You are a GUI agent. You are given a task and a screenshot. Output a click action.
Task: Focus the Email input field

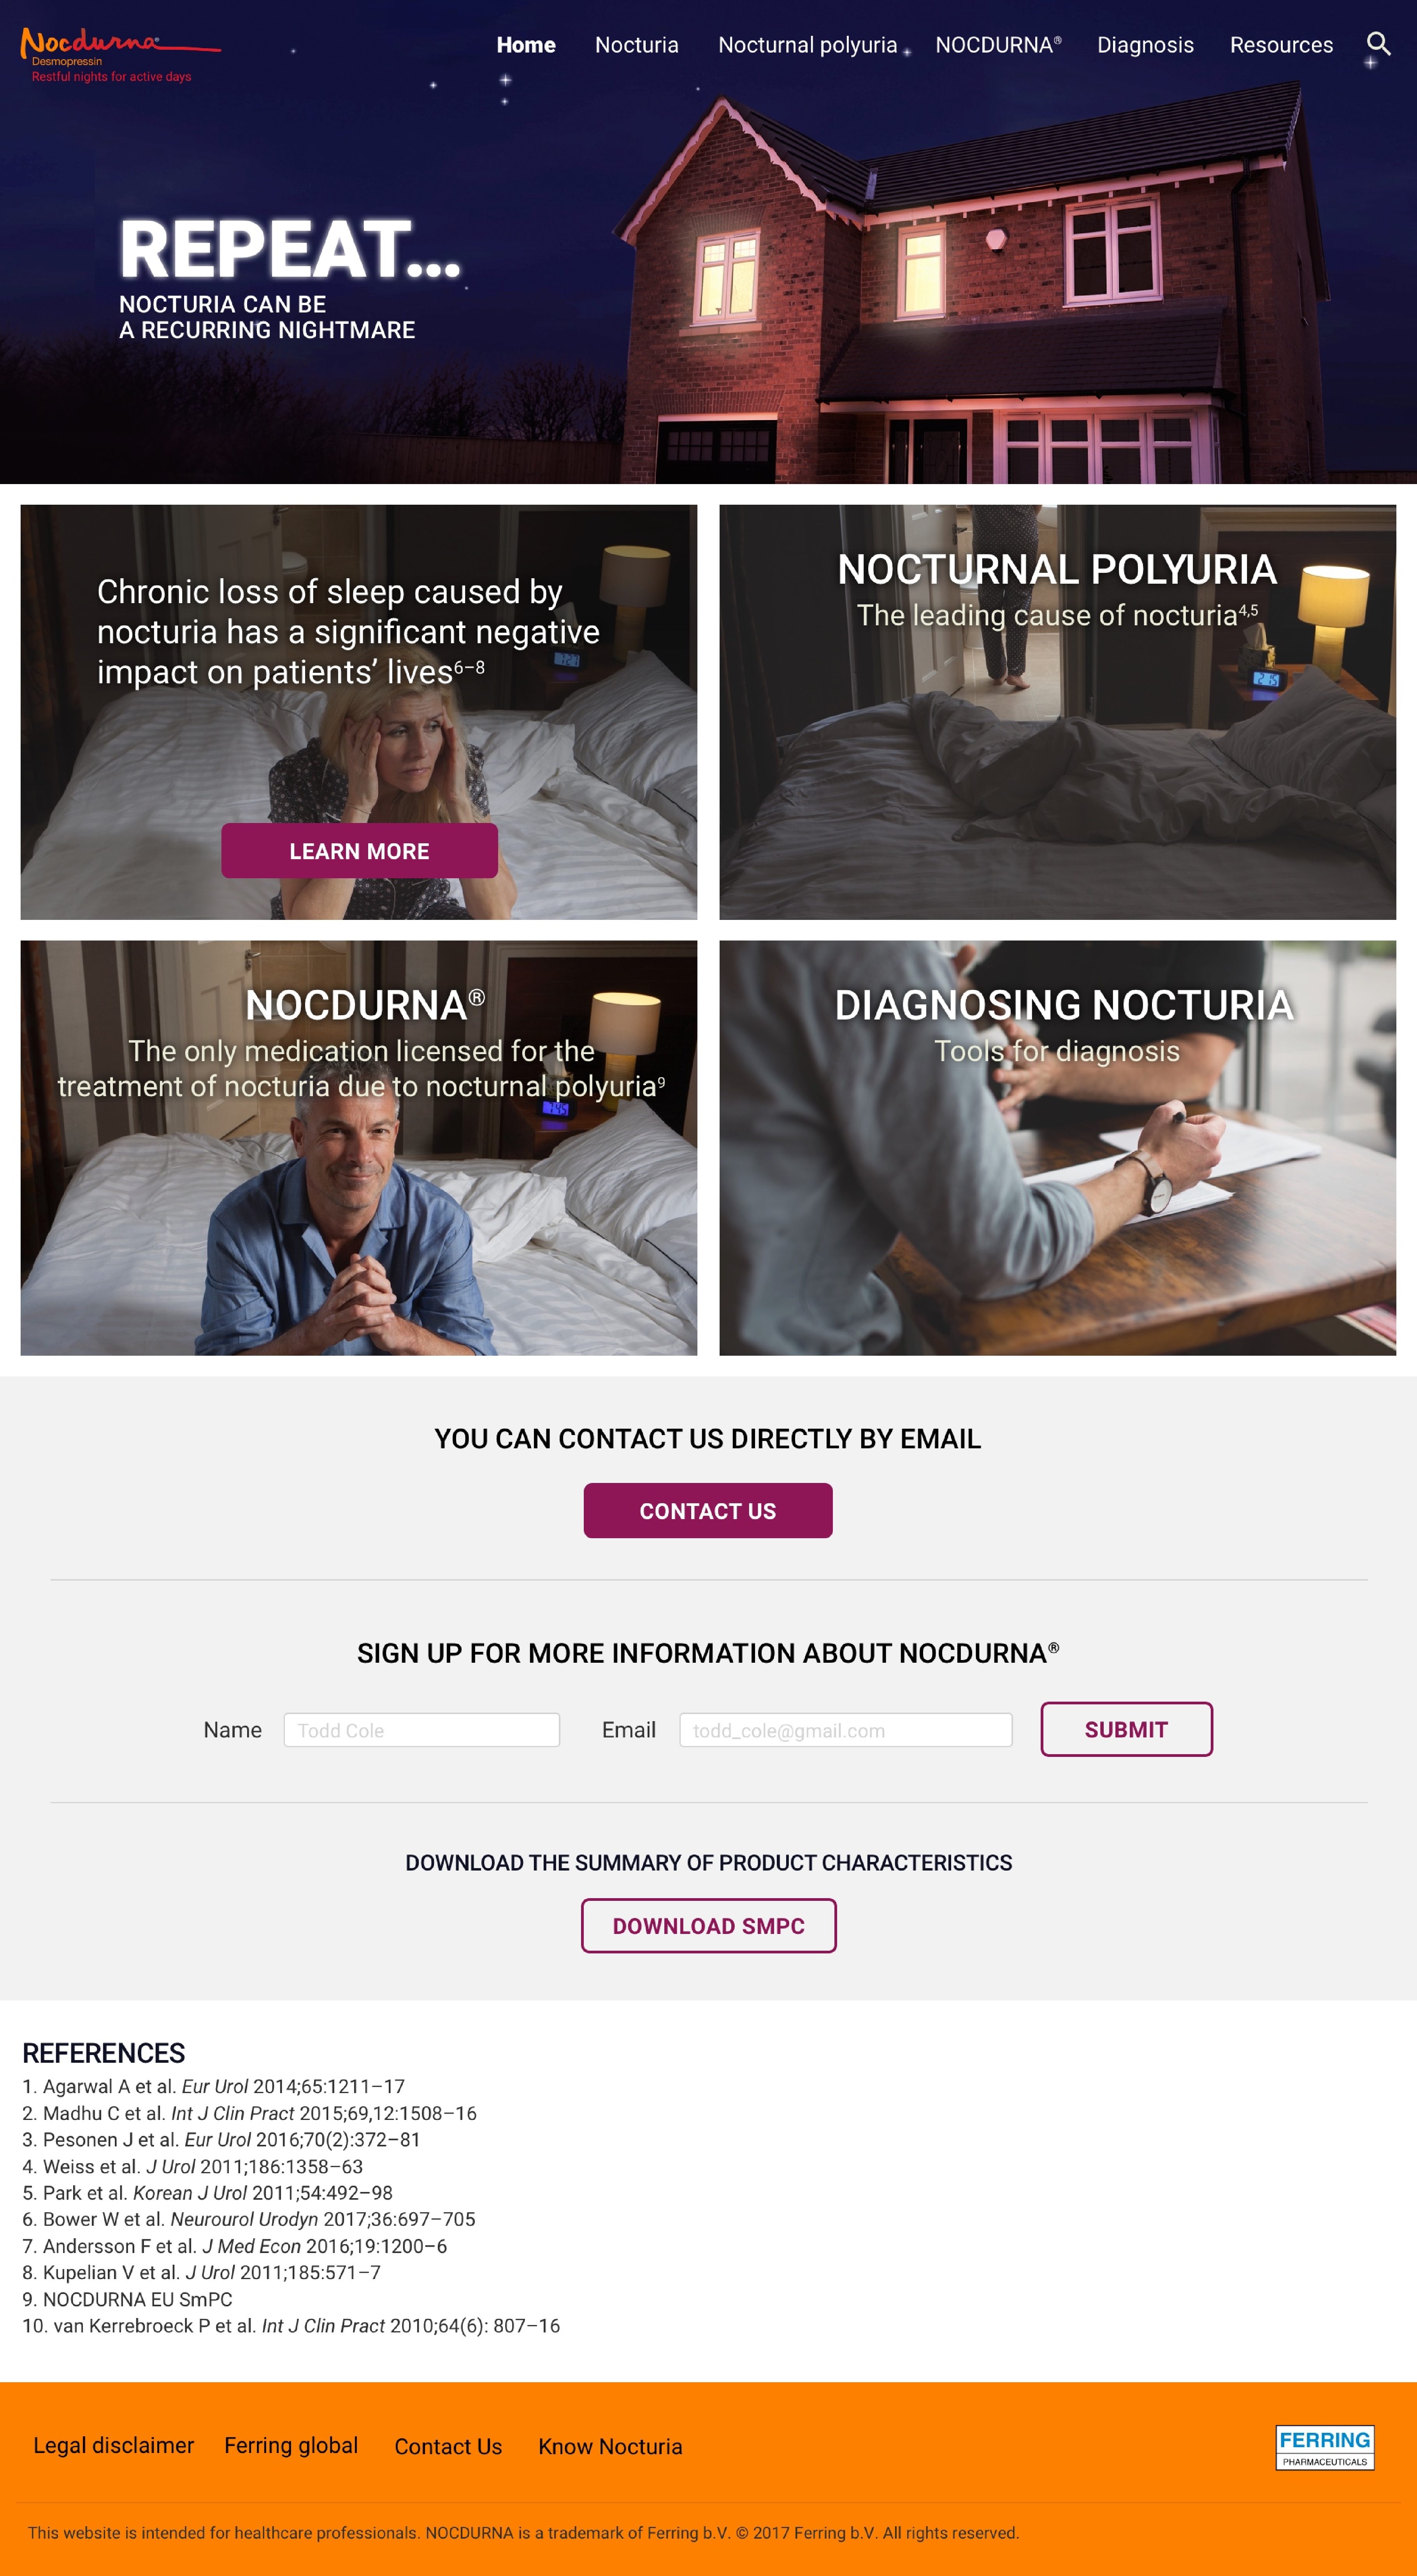pyautogui.click(x=845, y=1730)
